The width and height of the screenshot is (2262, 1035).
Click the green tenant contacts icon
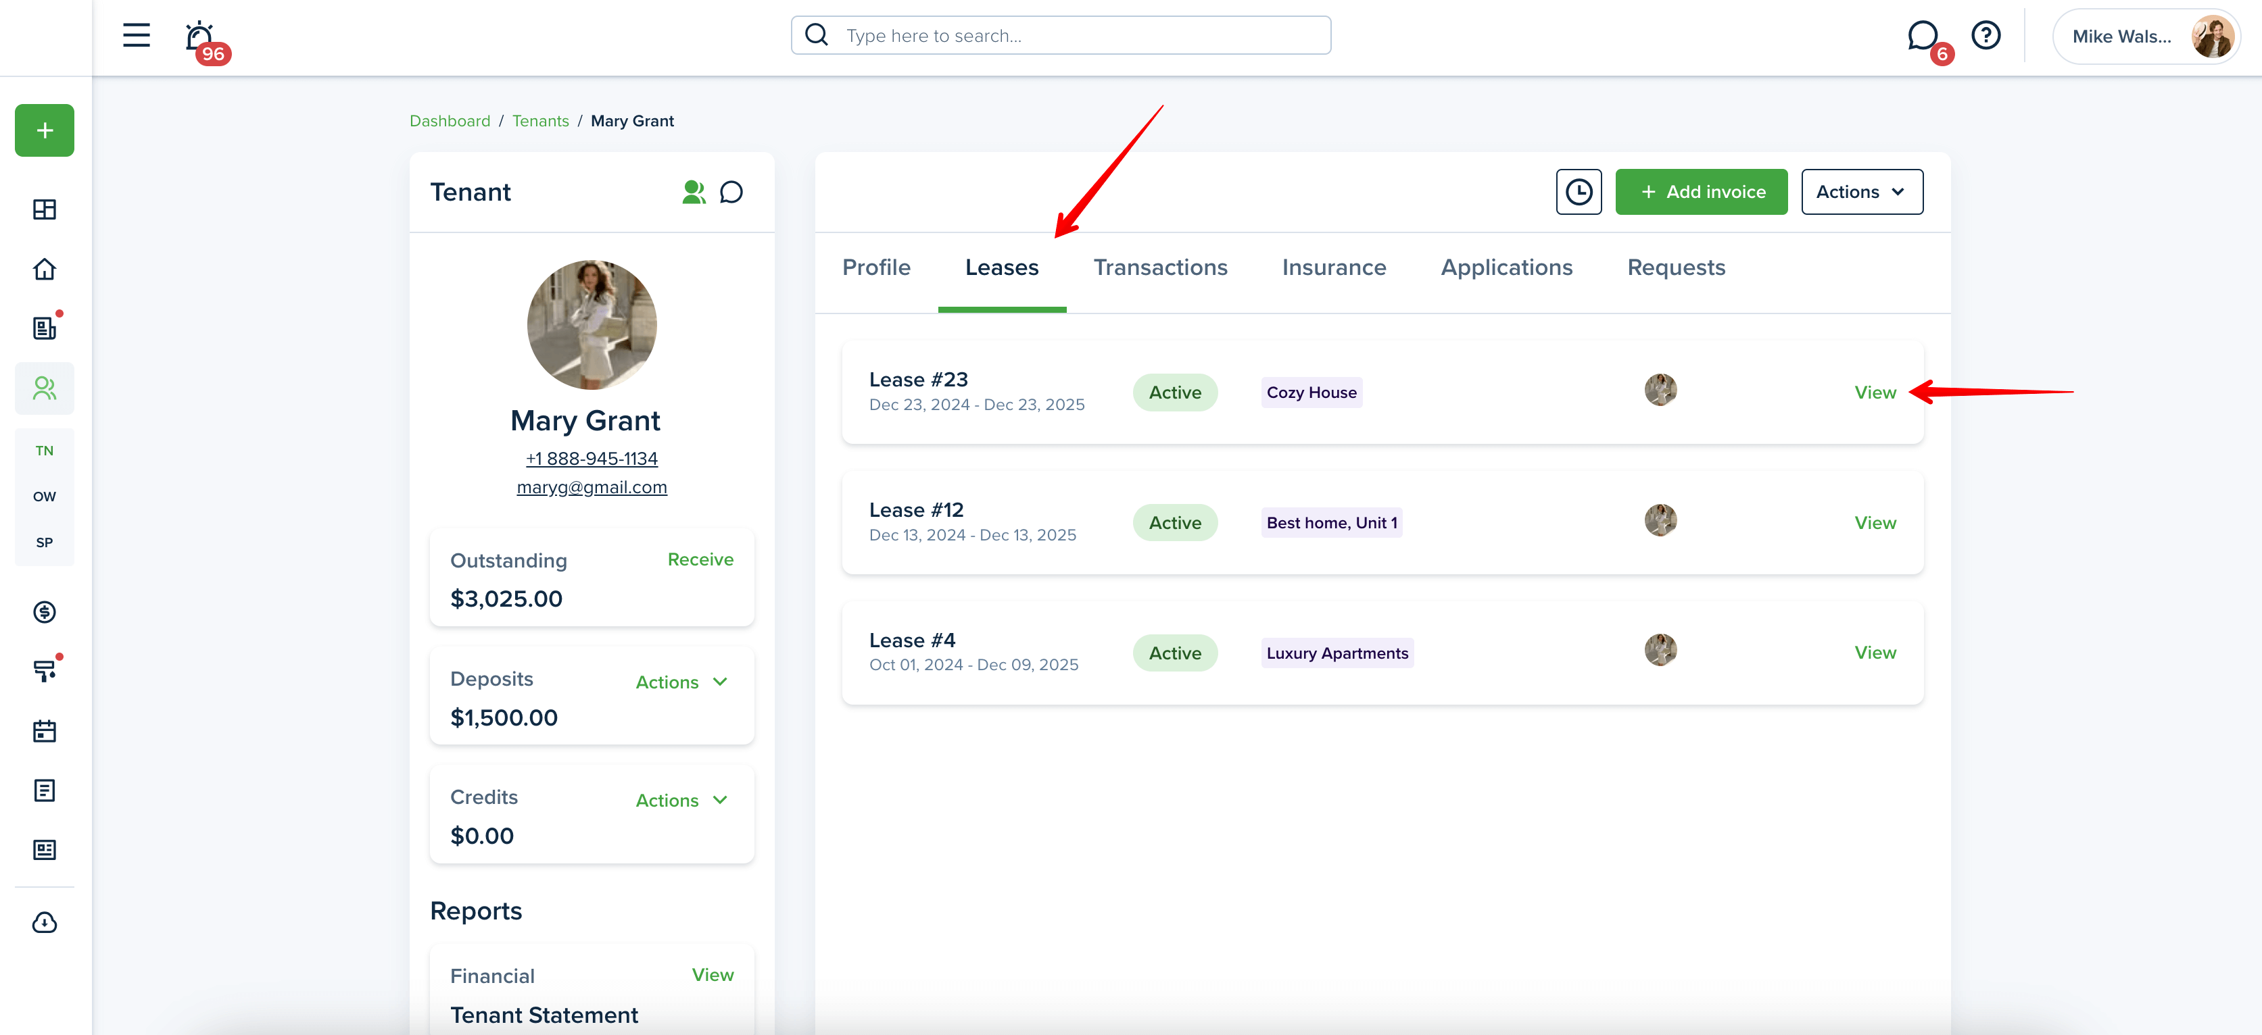pyautogui.click(x=694, y=191)
